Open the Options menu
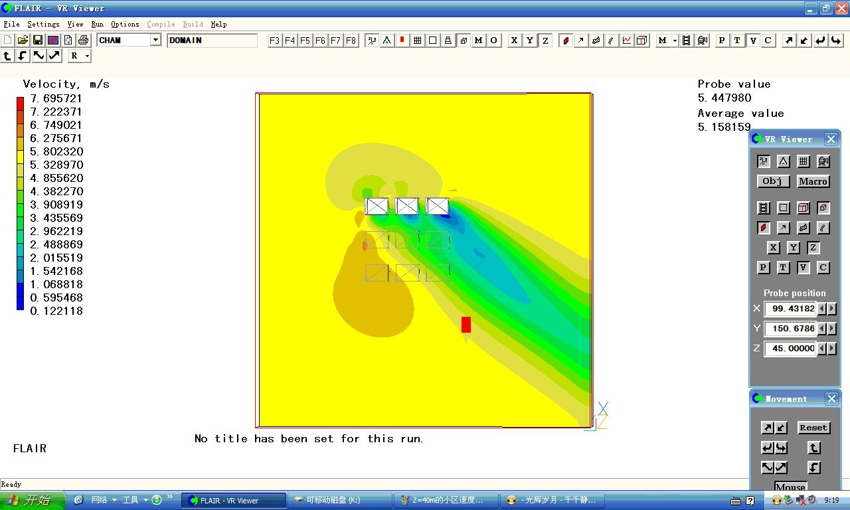850x510 pixels. (x=125, y=24)
